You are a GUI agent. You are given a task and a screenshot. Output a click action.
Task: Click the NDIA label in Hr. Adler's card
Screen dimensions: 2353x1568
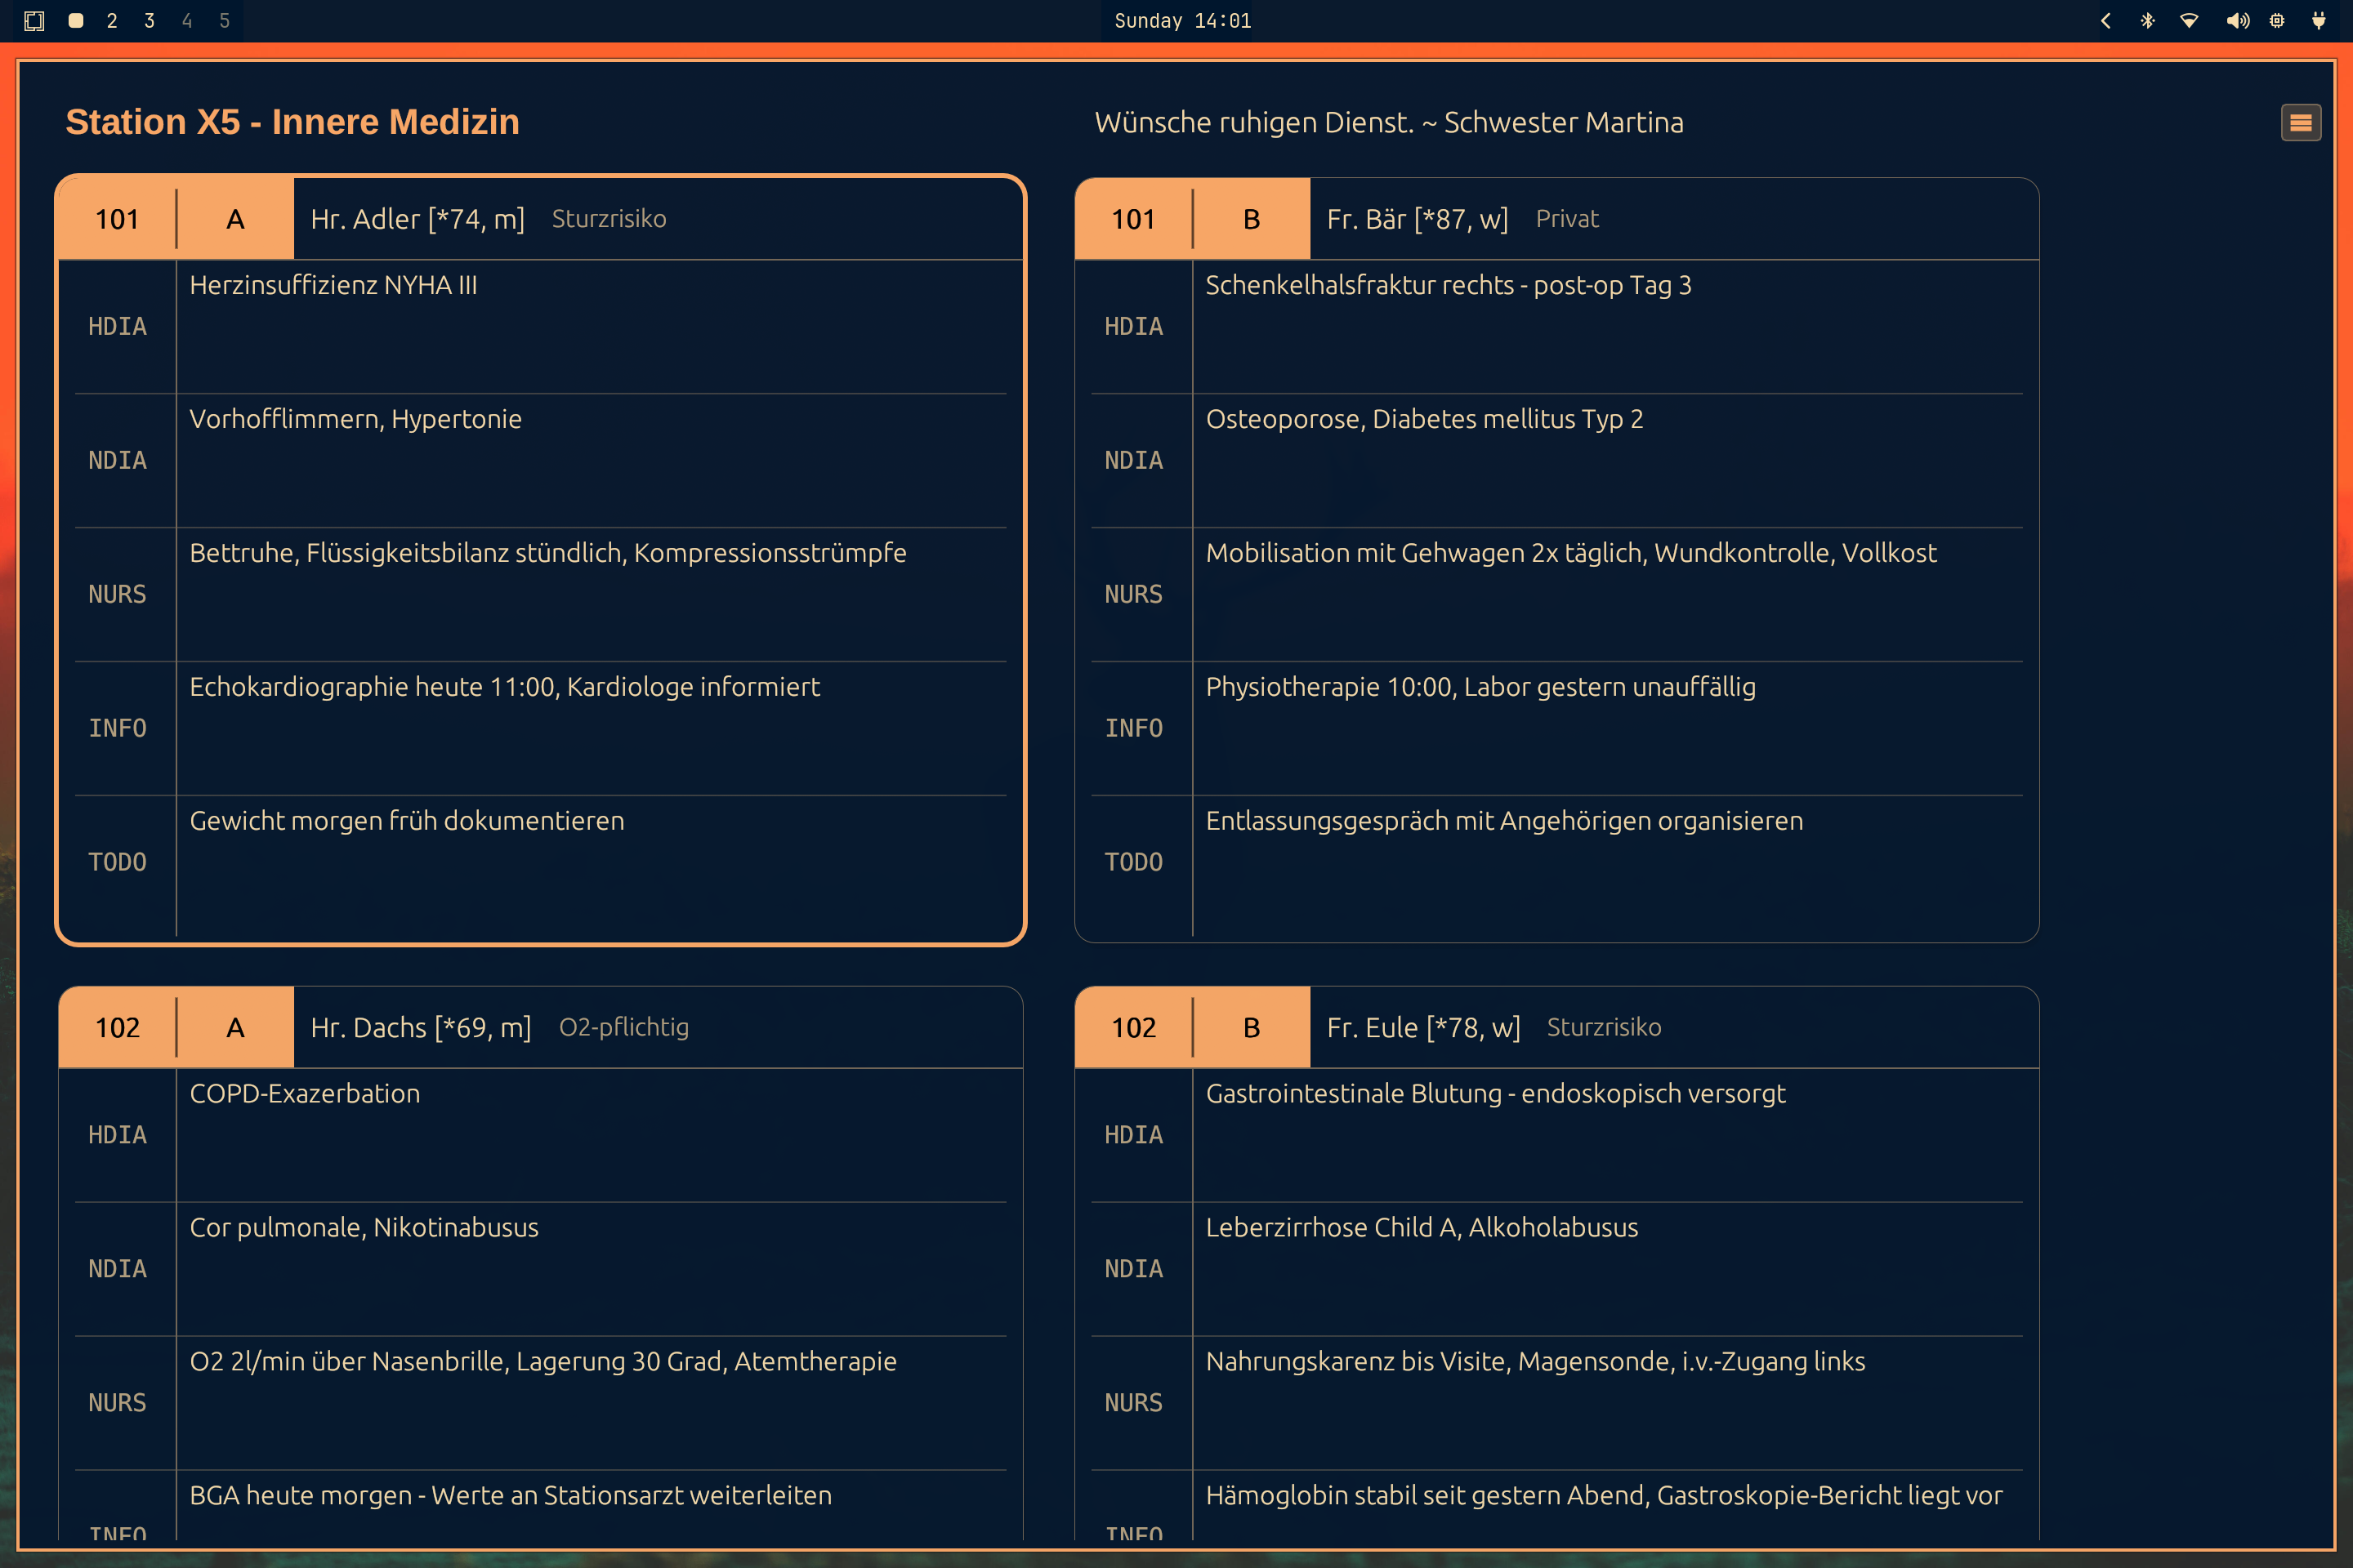(x=117, y=461)
